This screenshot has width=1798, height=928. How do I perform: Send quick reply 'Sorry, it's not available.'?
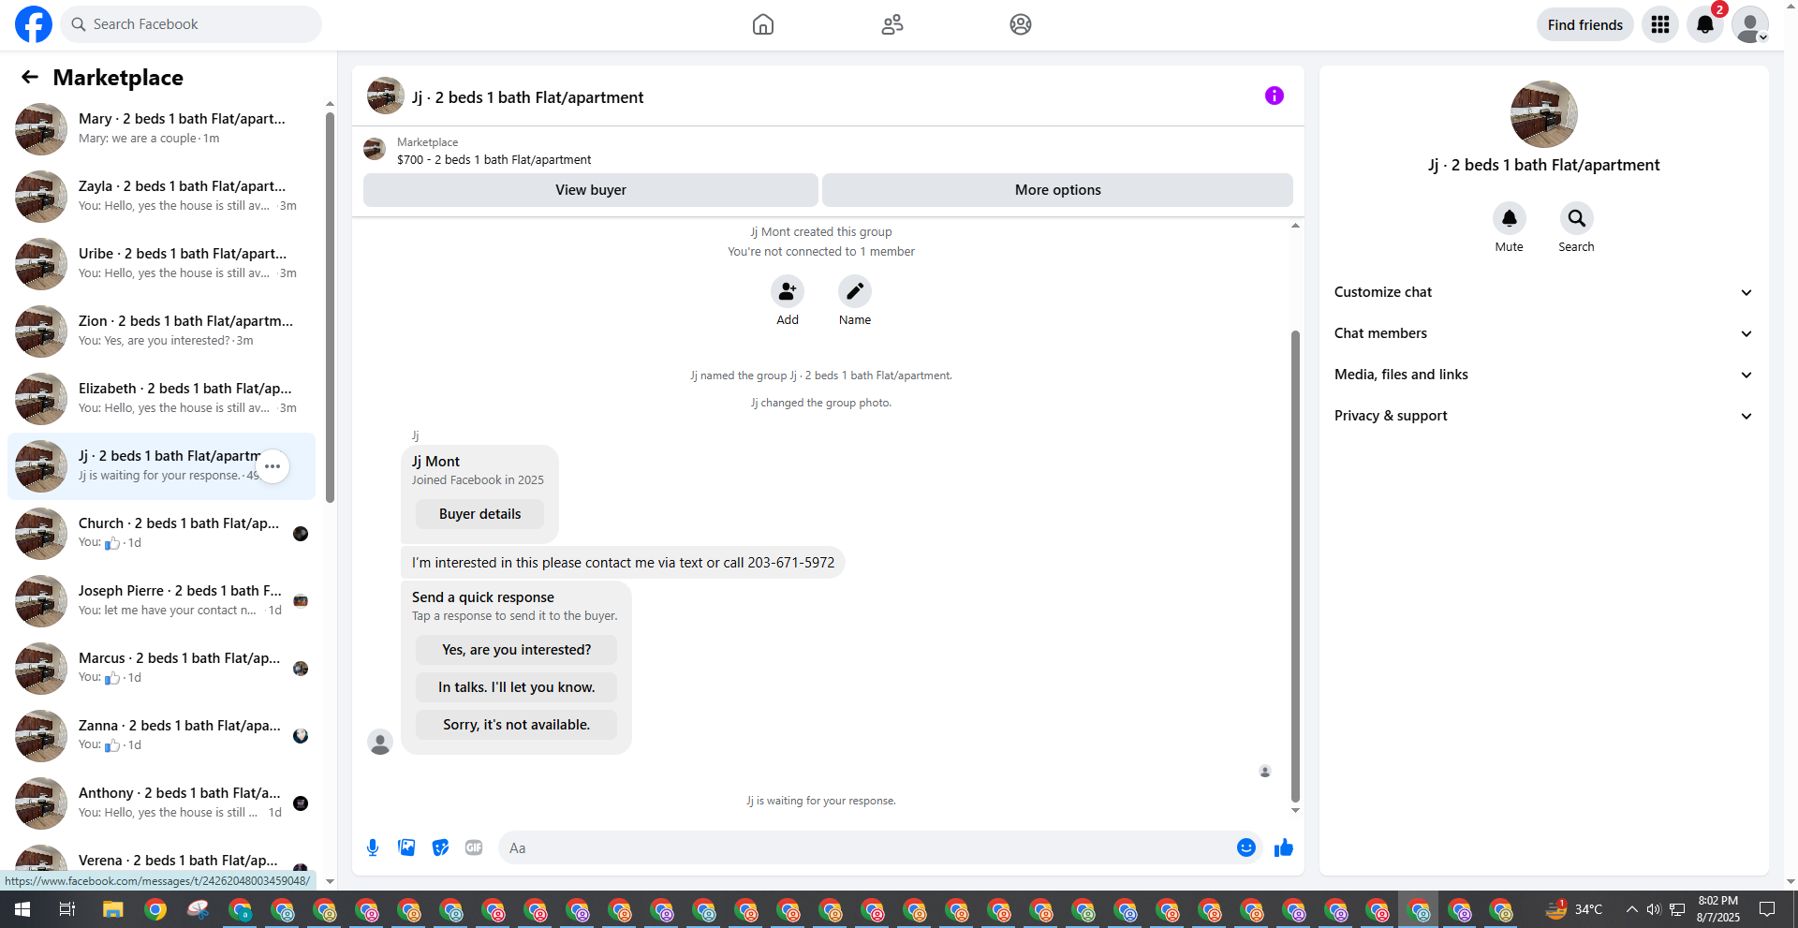point(517,725)
